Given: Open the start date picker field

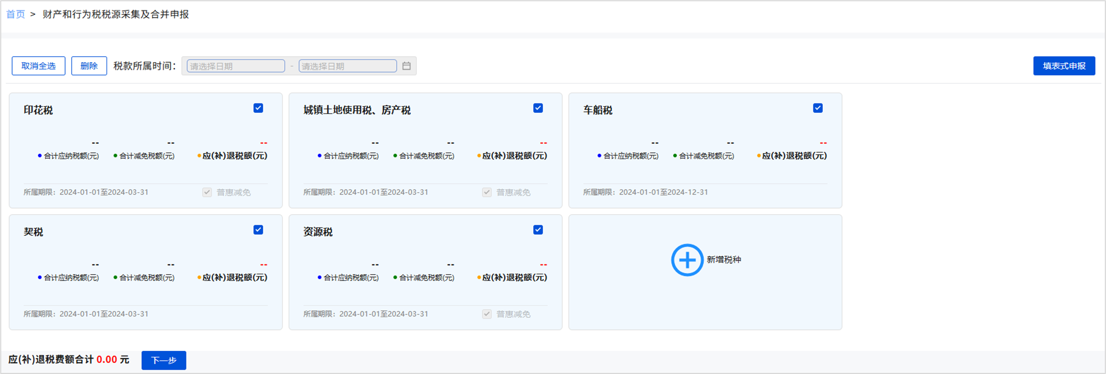Looking at the screenshot, I should pyautogui.click(x=236, y=66).
